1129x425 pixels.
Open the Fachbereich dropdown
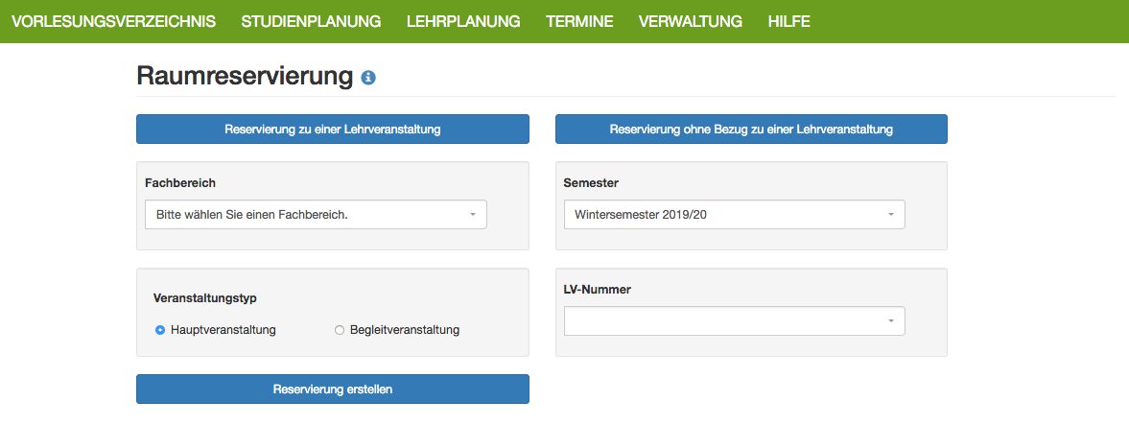click(x=317, y=215)
